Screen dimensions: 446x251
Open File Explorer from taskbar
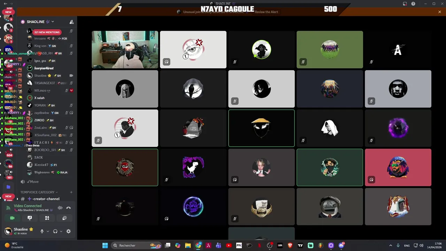188,245
